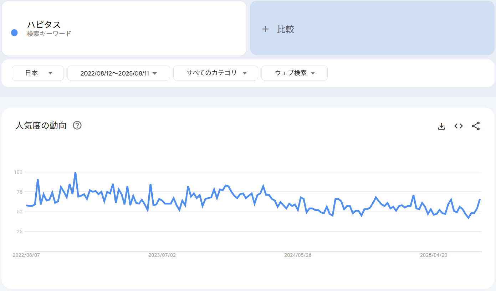Click the 2024/05/26 x-axis date label
The height and width of the screenshot is (291, 496).
coord(298,255)
